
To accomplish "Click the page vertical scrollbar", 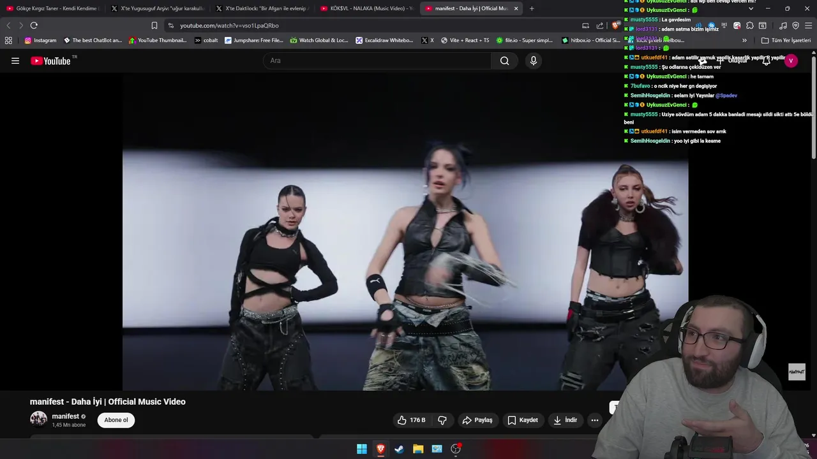I will [x=814, y=107].
